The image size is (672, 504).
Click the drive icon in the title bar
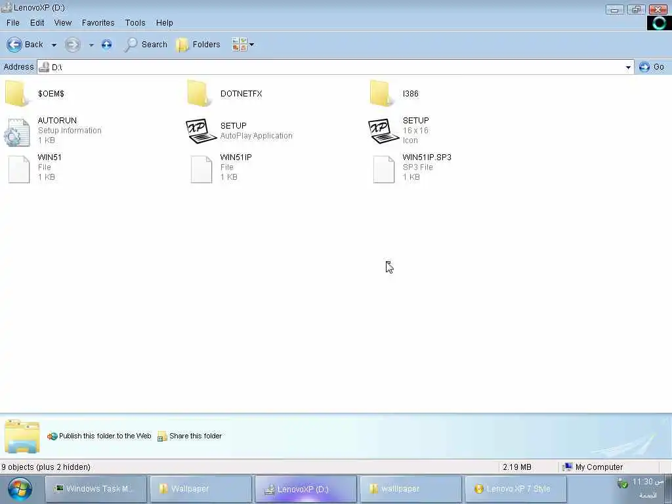click(6, 7)
